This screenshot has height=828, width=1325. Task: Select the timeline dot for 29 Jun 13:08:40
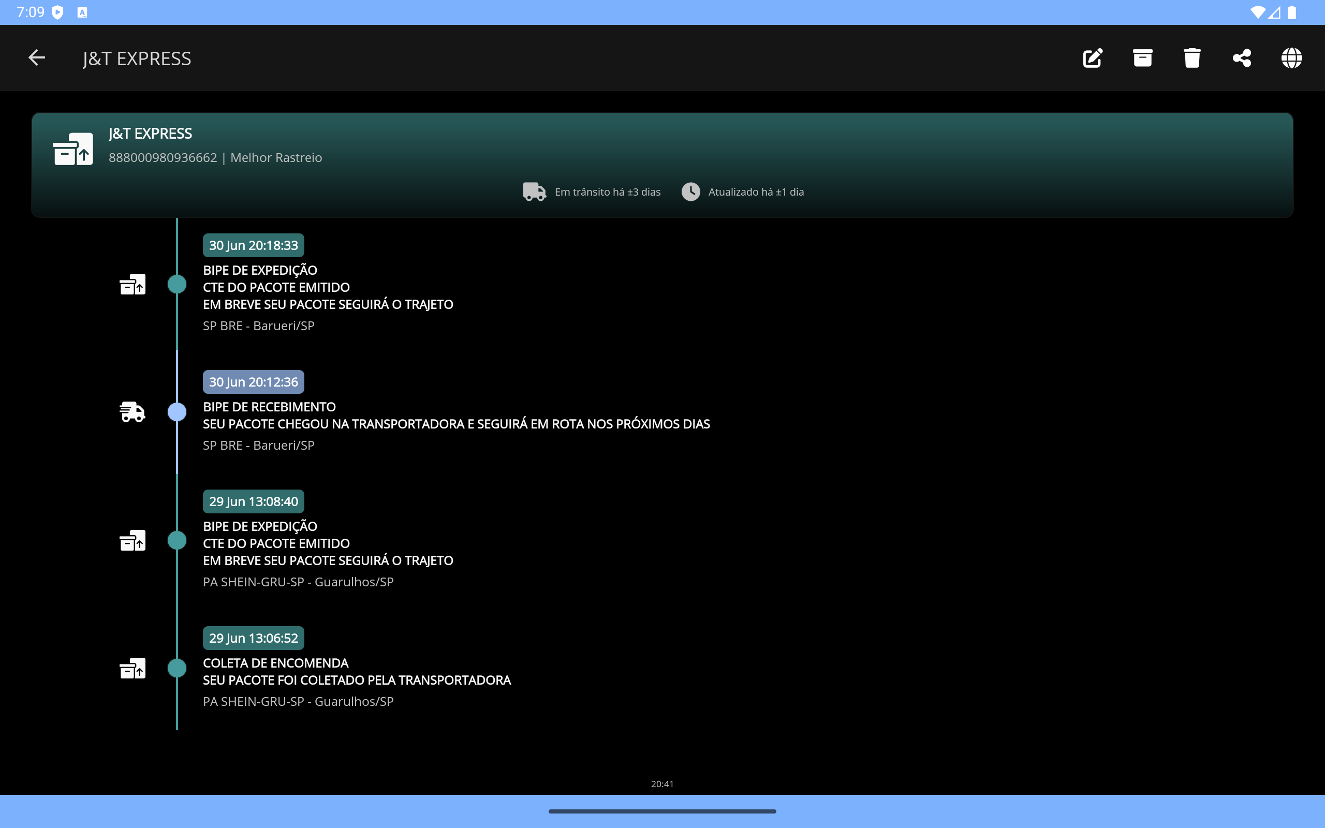point(177,540)
